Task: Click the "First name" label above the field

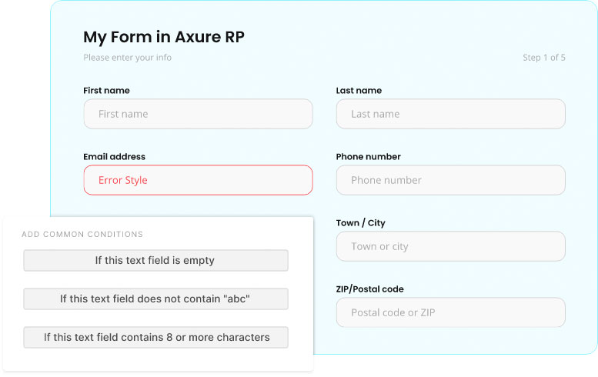Action: pyautogui.click(x=106, y=90)
